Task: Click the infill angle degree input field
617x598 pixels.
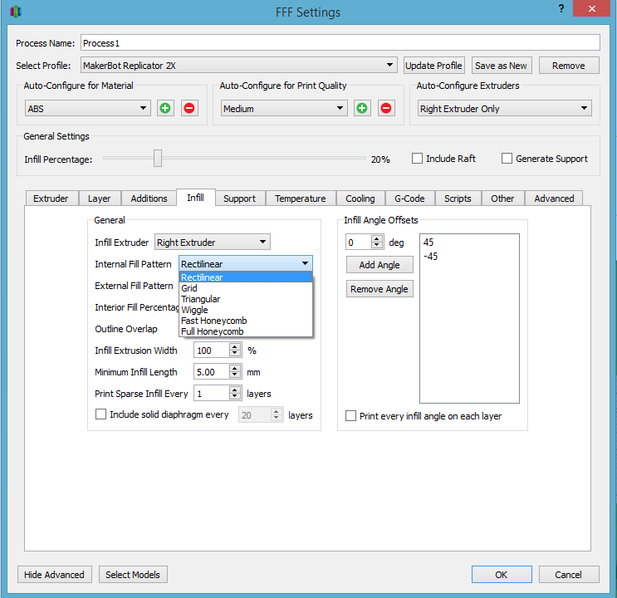Action: tap(359, 243)
